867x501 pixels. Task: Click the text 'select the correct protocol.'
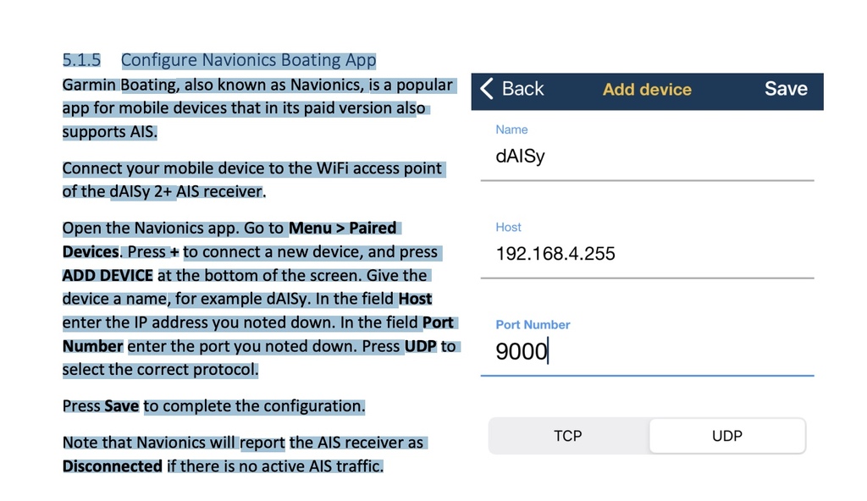[160, 369]
